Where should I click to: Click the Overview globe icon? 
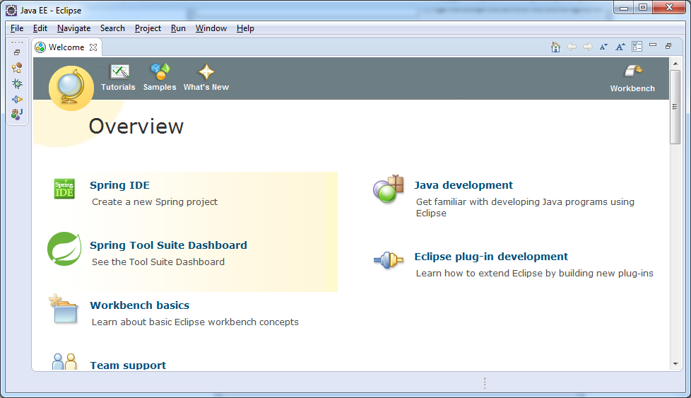click(71, 88)
